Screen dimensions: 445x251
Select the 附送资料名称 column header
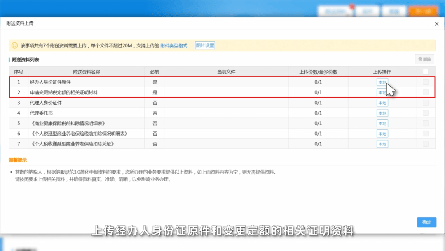87,72
